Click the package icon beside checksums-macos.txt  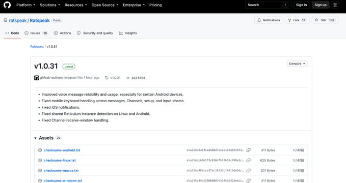tap(40, 170)
